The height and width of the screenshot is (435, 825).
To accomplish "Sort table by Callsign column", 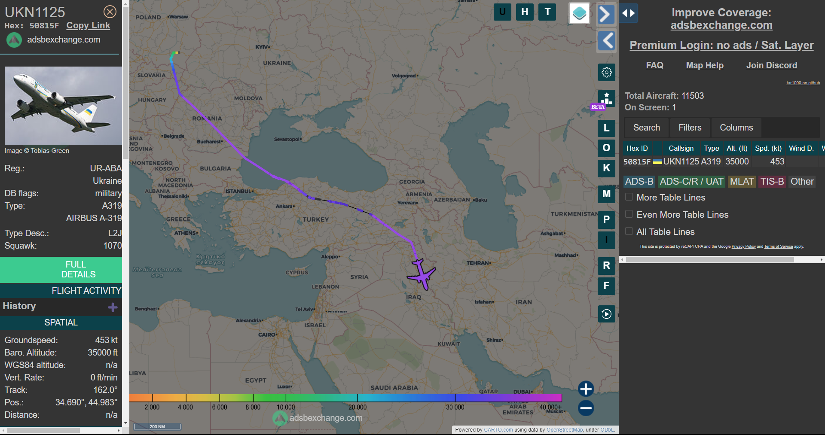I will [681, 148].
